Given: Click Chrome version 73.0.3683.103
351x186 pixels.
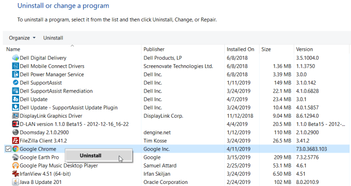Looking at the screenshot, I should [x=311, y=149].
